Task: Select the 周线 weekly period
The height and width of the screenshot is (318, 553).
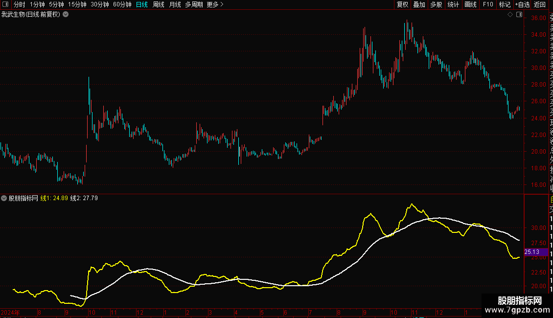Action: pyautogui.click(x=159, y=4)
